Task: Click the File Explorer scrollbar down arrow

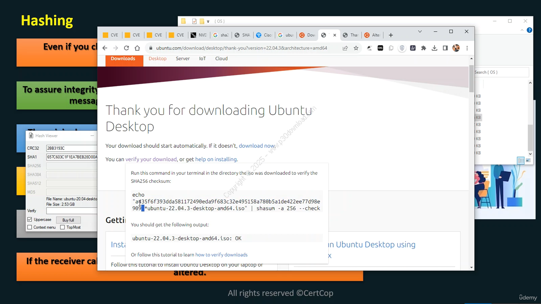Action: pos(530,154)
